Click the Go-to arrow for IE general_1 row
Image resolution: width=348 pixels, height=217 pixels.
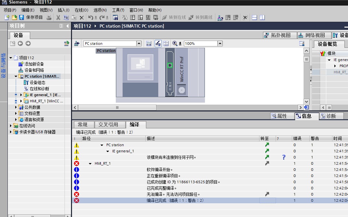(267, 151)
